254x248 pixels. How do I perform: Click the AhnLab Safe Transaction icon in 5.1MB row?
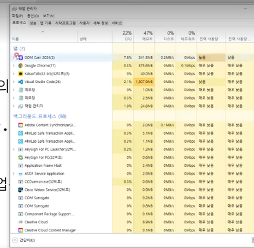[x=20, y=134]
